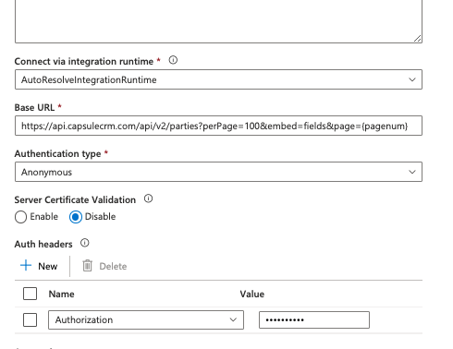The width and height of the screenshot is (453, 349).
Task: Click info icon next to Auth headers
Action: (x=85, y=243)
